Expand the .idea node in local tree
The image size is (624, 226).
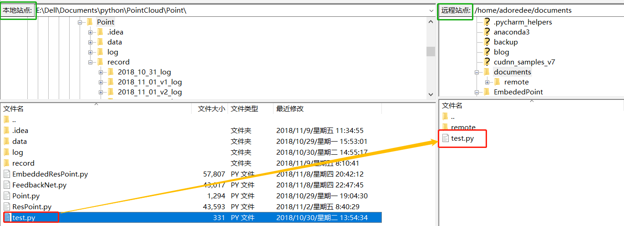(90, 32)
